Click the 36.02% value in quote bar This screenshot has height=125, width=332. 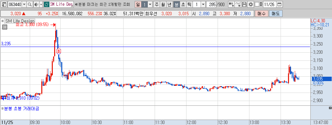(x=110, y=14)
